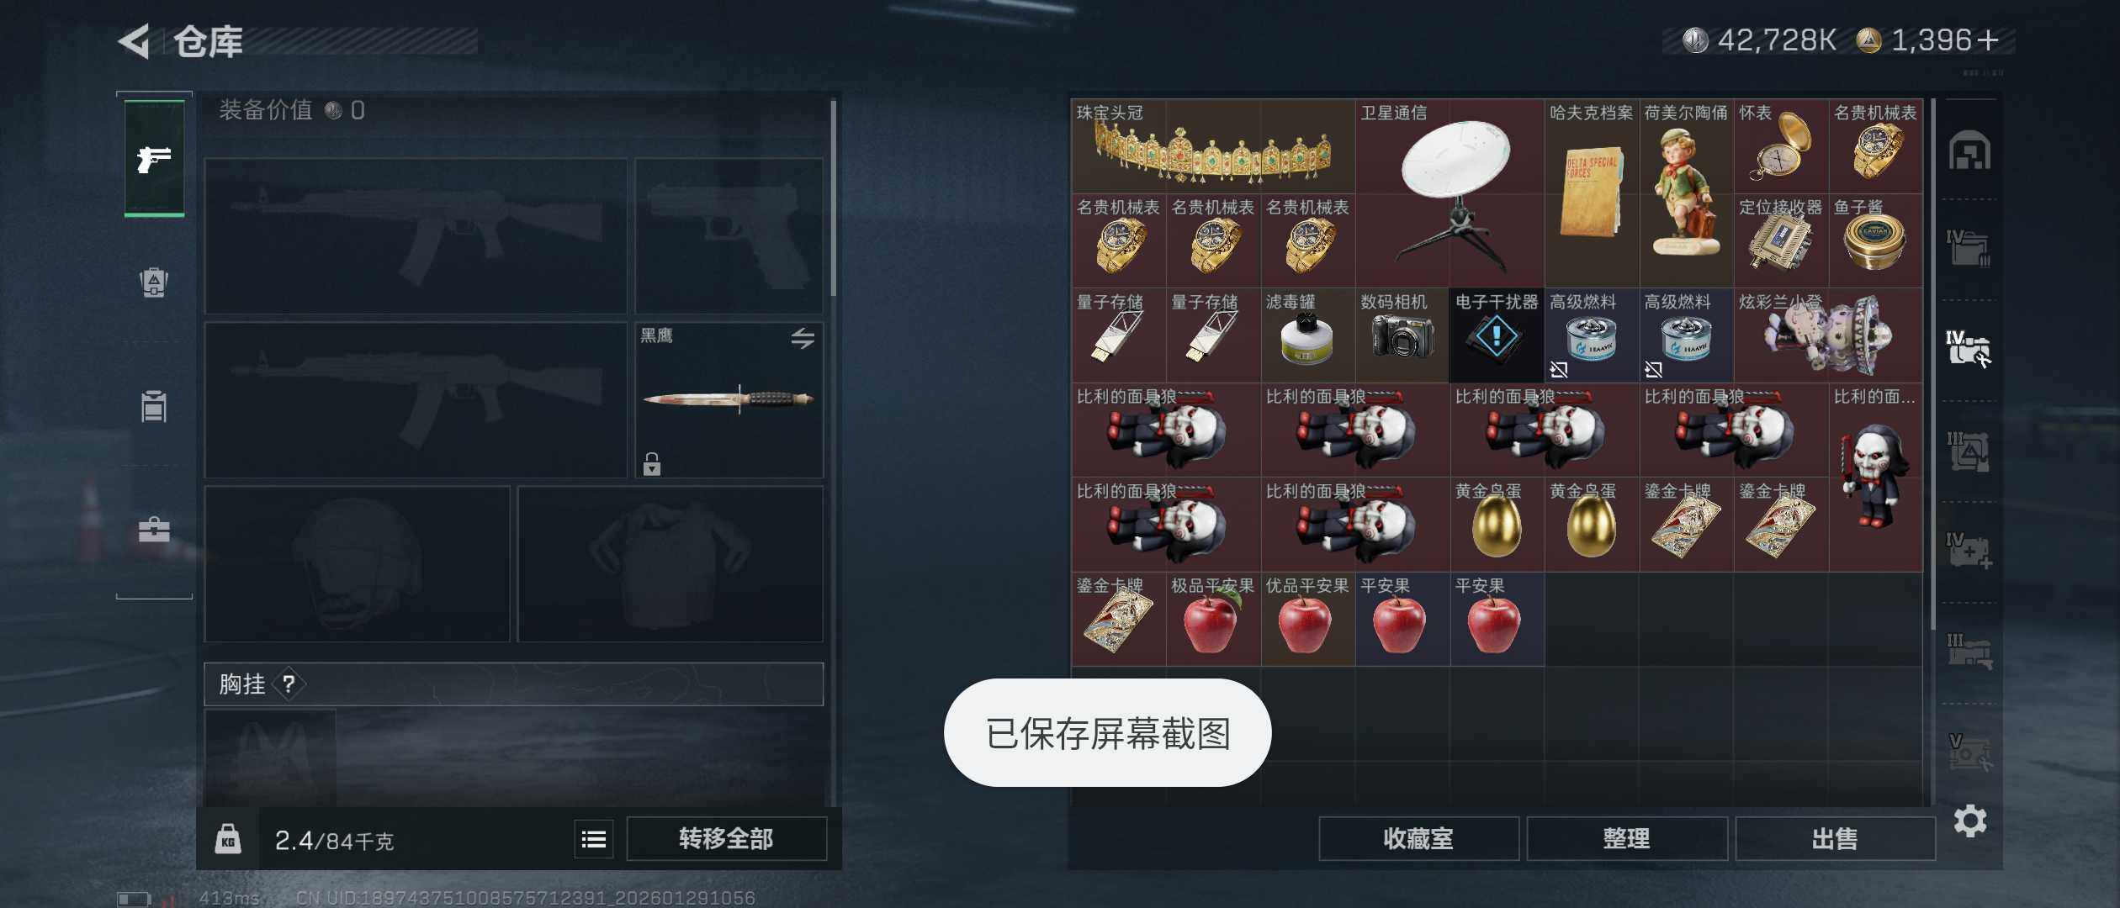This screenshot has width=2120, height=908.
Task: Click the 转移全部 button
Action: pos(726,838)
